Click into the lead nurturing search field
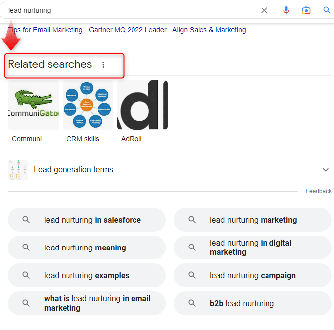This screenshot has width=334, height=330. point(129,10)
